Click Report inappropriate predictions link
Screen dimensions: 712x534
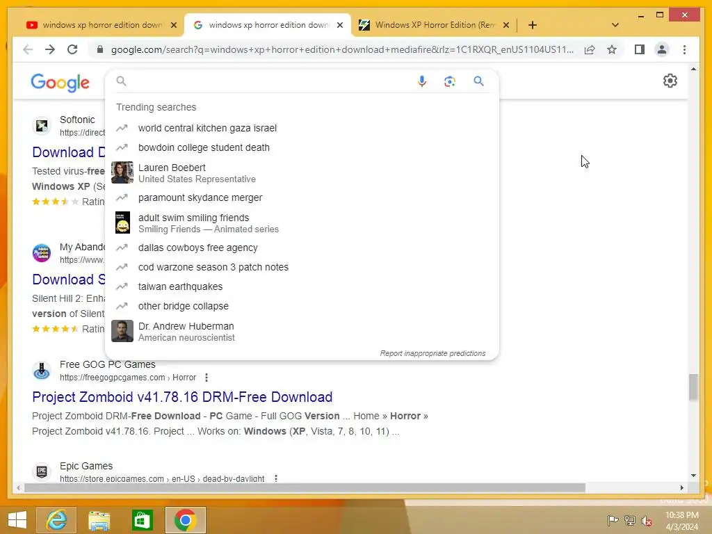(x=432, y=353)
